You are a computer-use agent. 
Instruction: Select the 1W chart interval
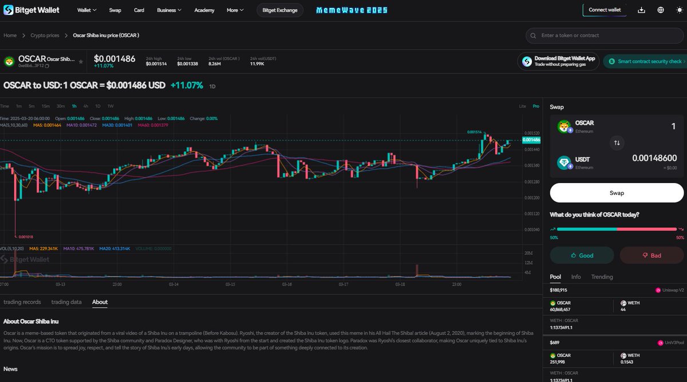[110, 106]
